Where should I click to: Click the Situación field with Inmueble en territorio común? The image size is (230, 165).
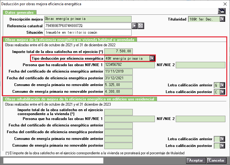(88, 32)
